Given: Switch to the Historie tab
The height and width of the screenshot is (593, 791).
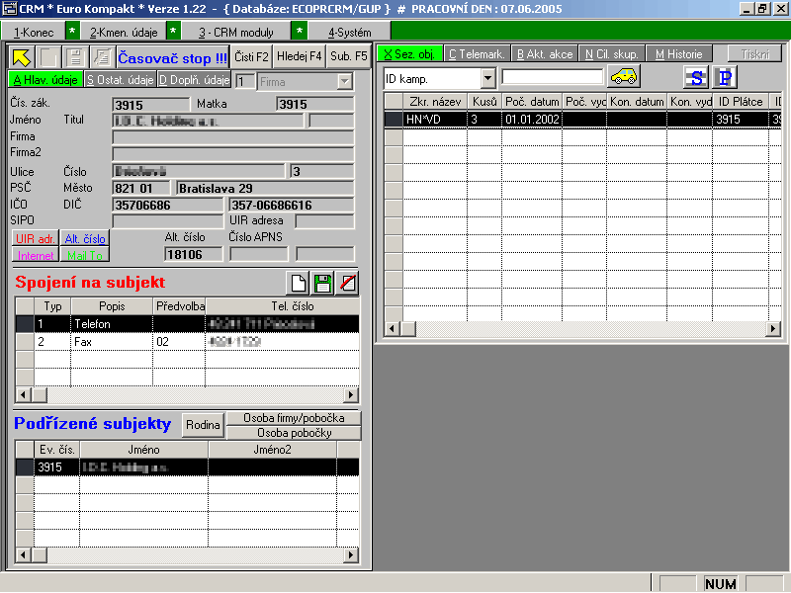Looking at the screenshot, I should (678, 54).
